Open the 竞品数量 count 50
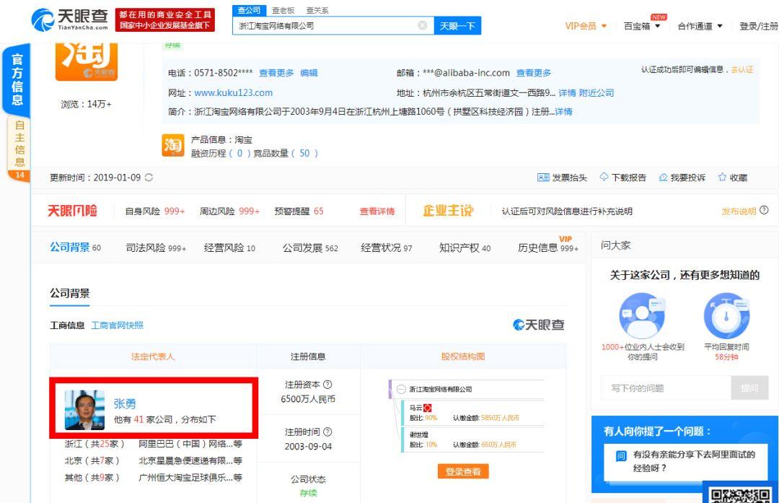This screenshot has width=779, height=503. point(304,153)
